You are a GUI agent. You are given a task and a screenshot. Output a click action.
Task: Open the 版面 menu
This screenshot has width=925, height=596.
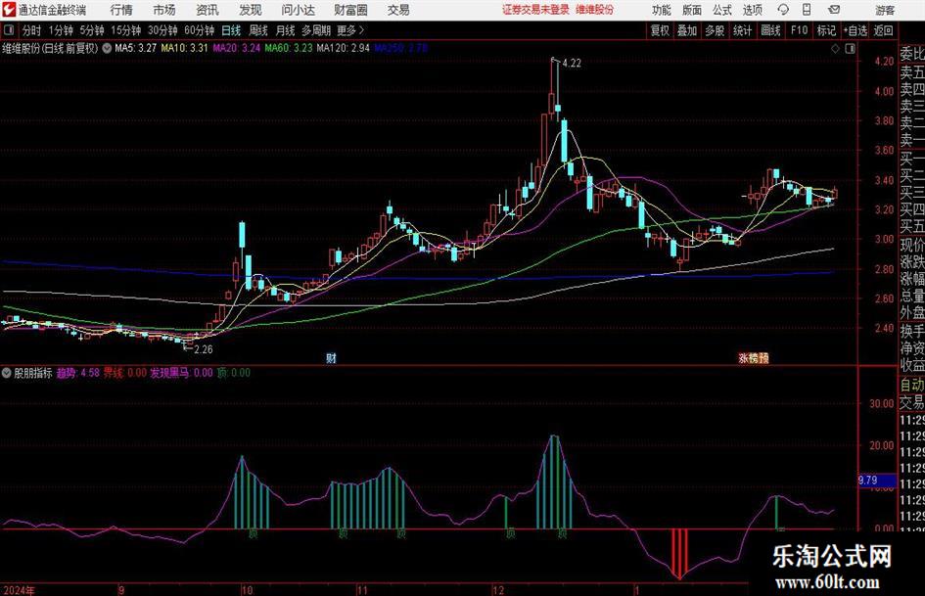692,10
